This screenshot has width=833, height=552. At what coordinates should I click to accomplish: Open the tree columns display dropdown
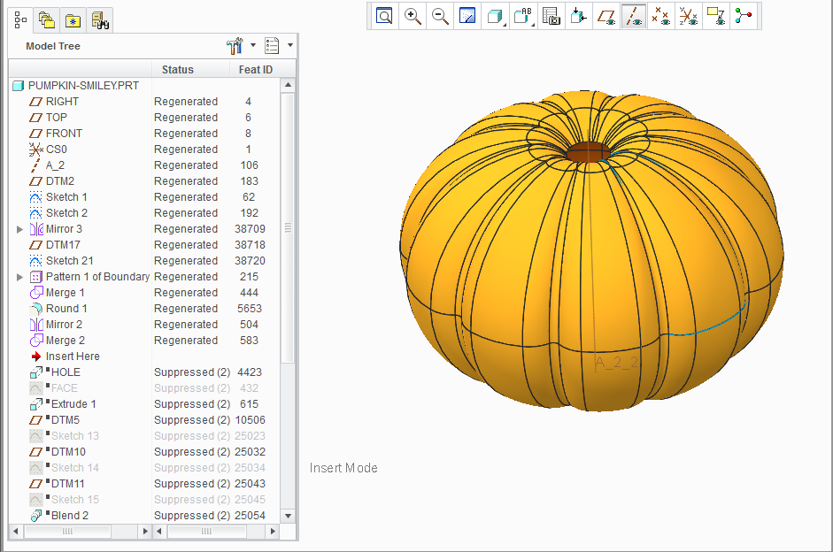[290, 46]
